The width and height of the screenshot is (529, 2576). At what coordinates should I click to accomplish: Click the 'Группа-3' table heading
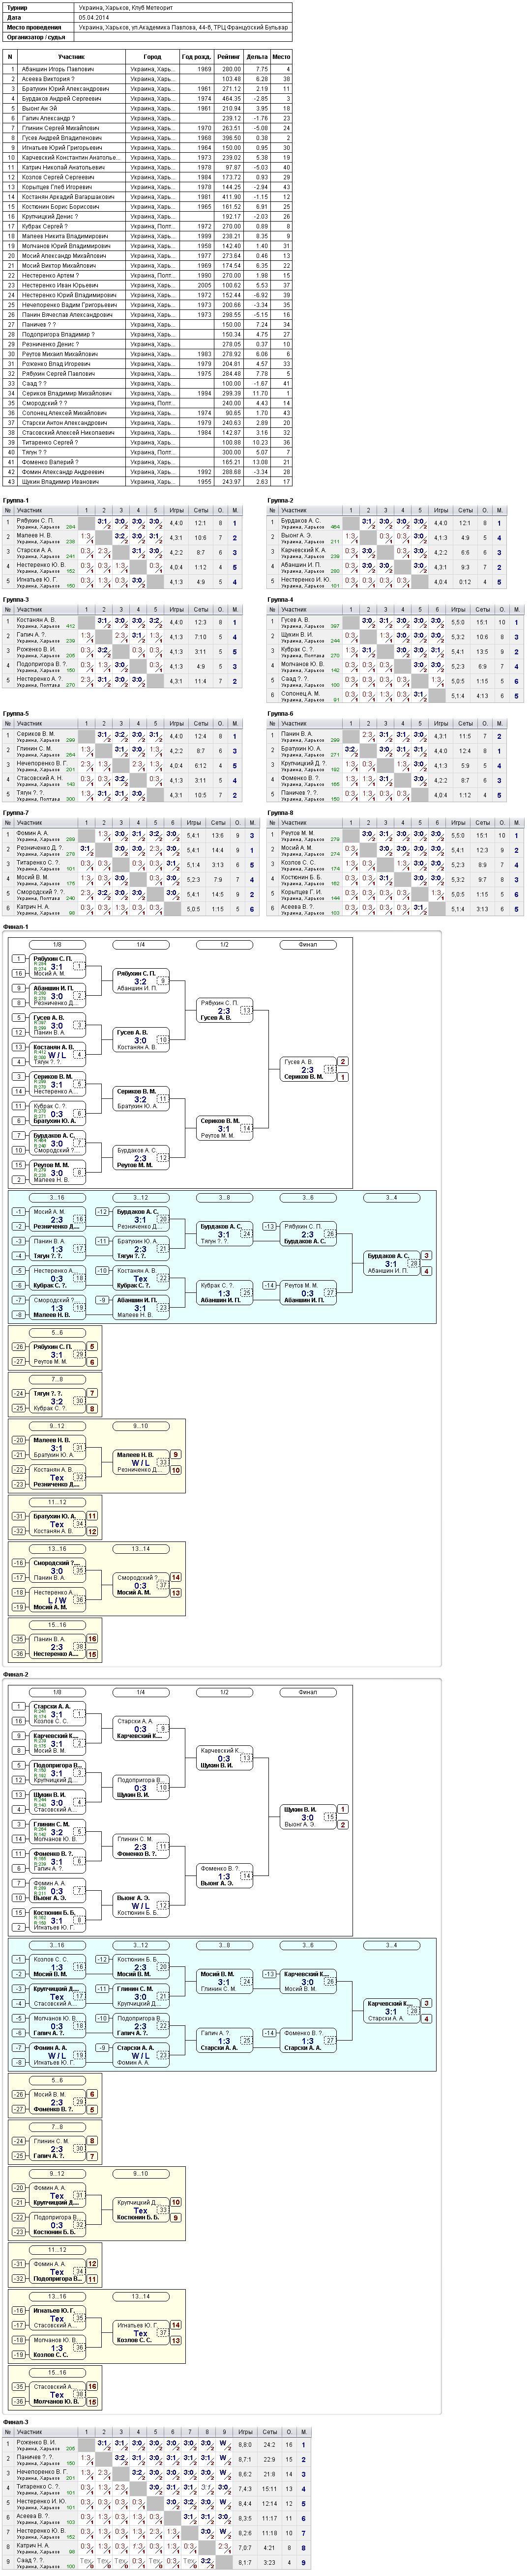(x=16, y=600)
